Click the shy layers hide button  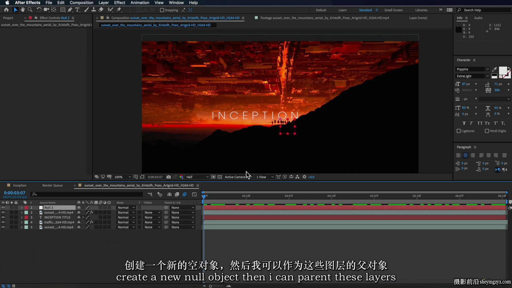click(x=169, y=194)
